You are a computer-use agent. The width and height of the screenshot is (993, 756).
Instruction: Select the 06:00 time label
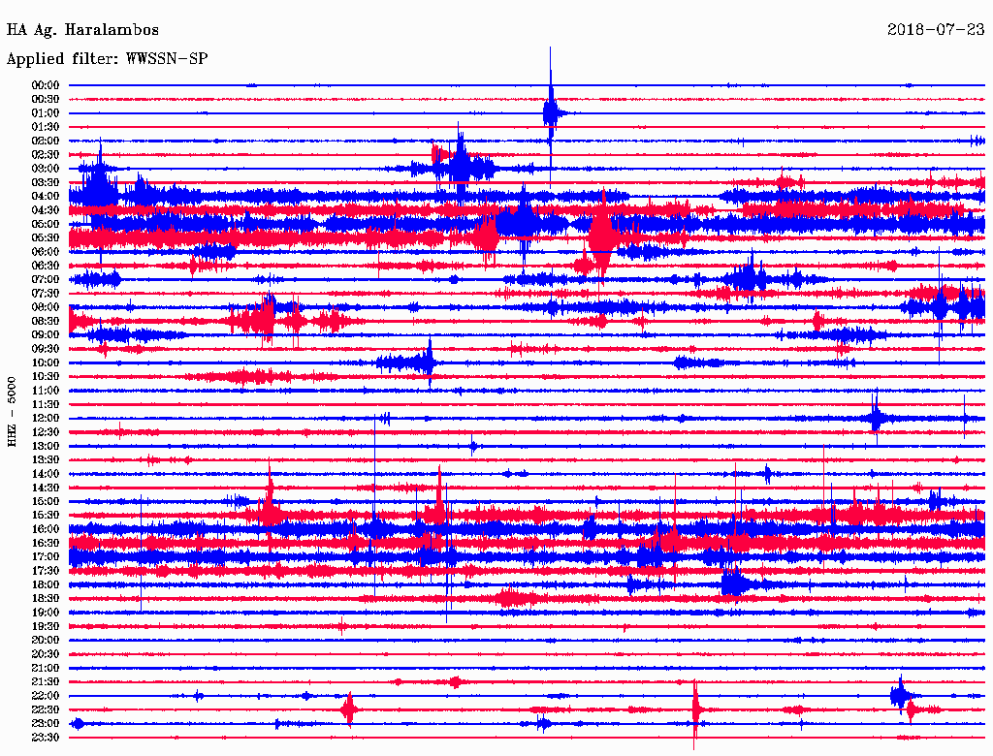46,252
